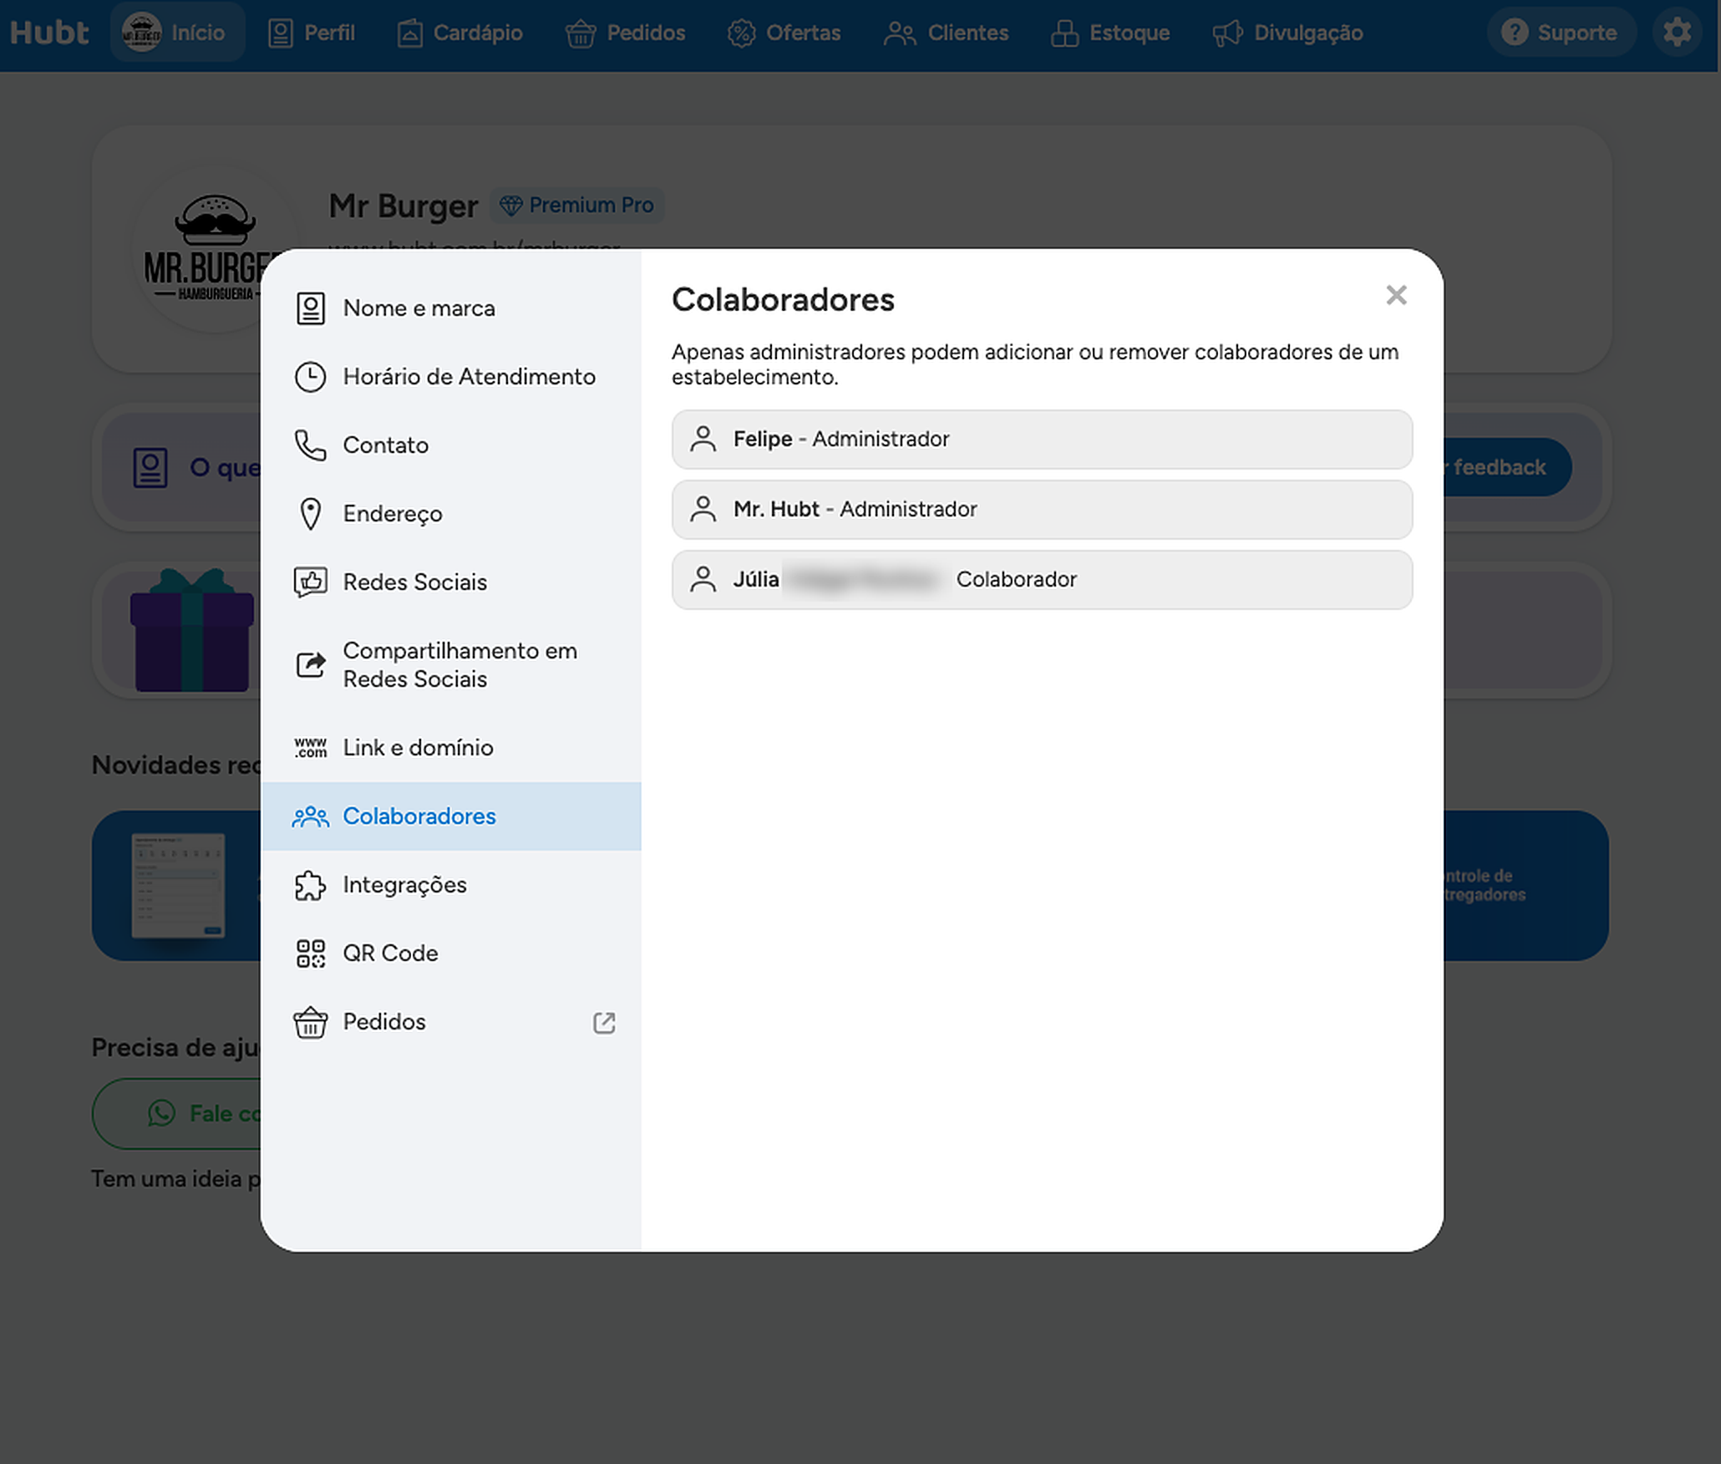Open the Estoque tab
This screenshot has width=1721, height=1464.
point(1110,33)
